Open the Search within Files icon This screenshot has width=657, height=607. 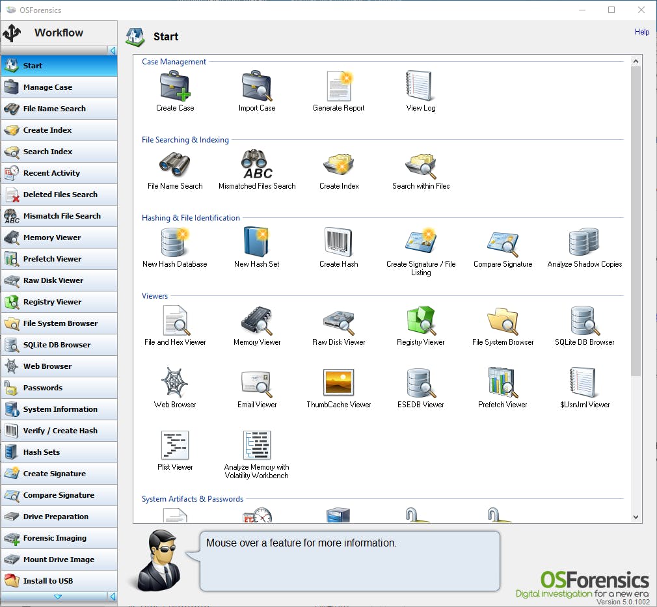coord(421,165)
